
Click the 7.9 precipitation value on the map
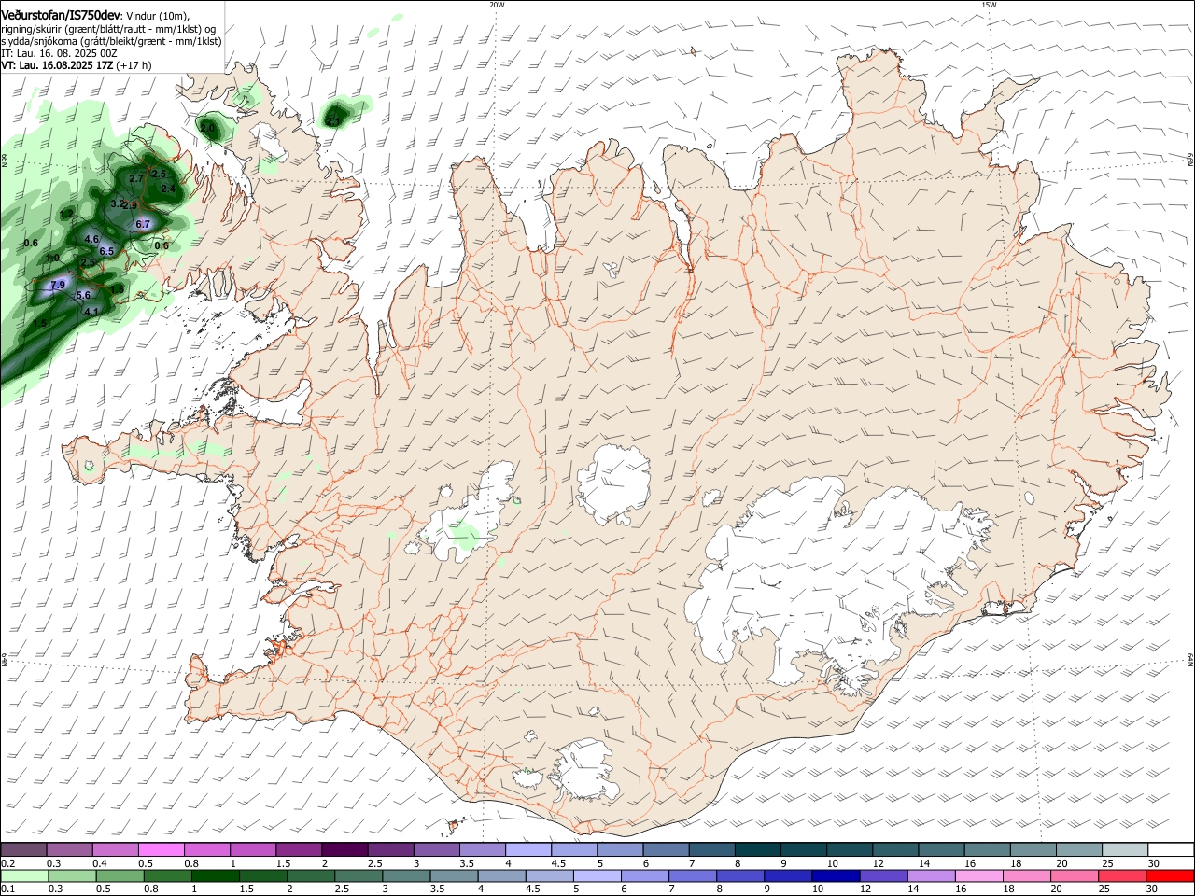(58, 286)
